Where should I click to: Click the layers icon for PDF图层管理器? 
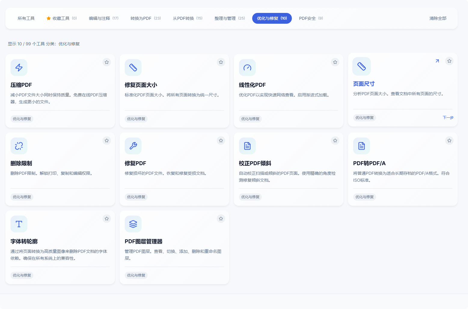133,224
